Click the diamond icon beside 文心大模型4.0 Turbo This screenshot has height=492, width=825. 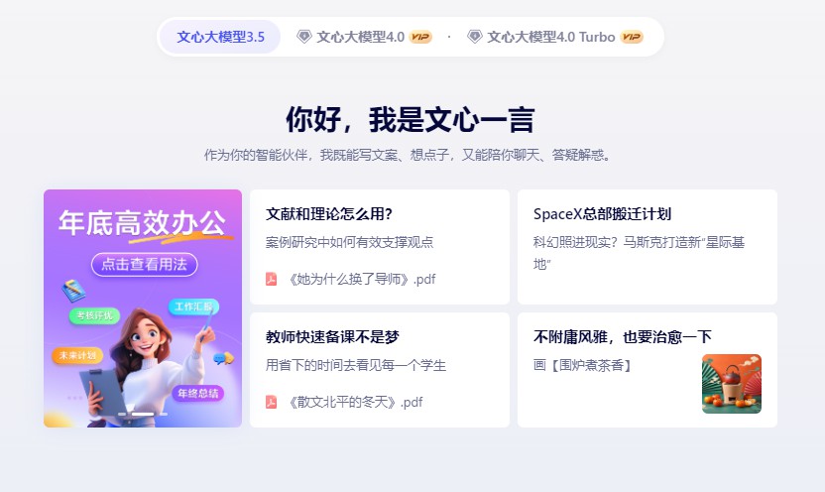tap(475, 37)
